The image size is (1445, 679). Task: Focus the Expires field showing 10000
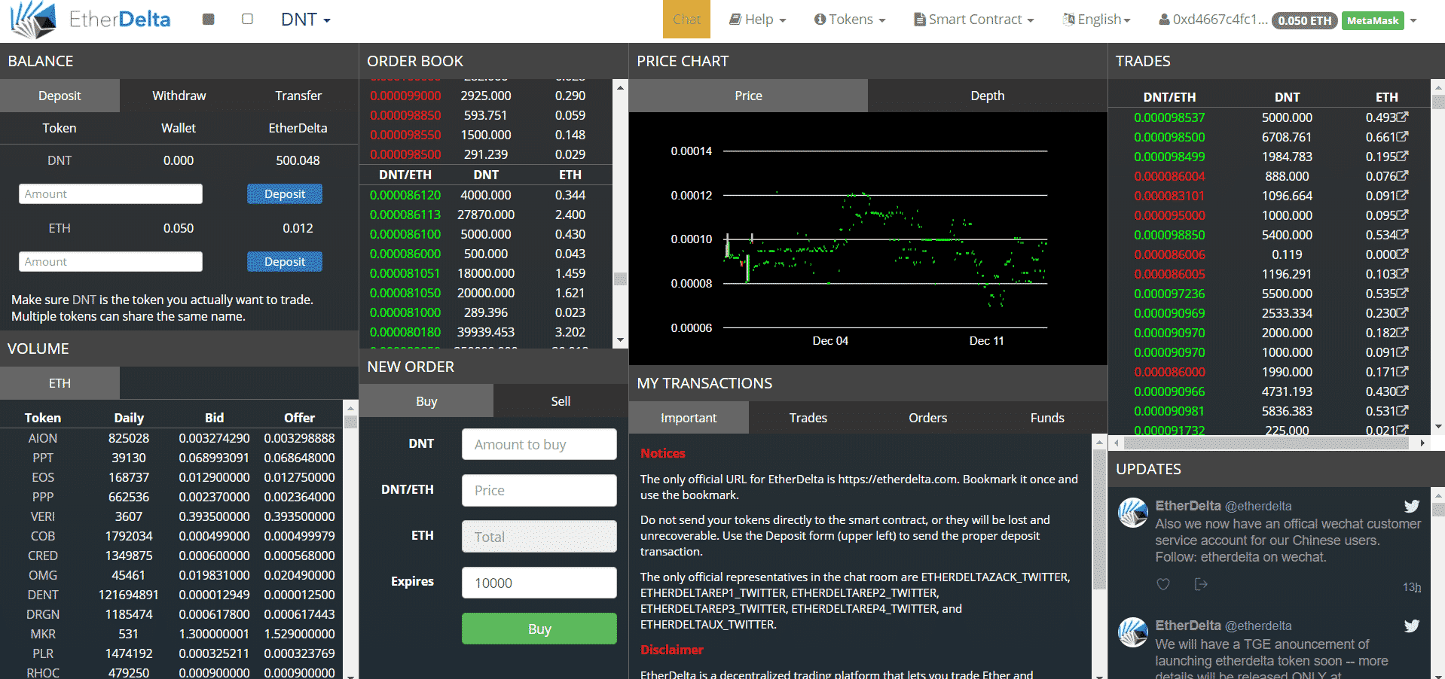[x=539, y=583]
